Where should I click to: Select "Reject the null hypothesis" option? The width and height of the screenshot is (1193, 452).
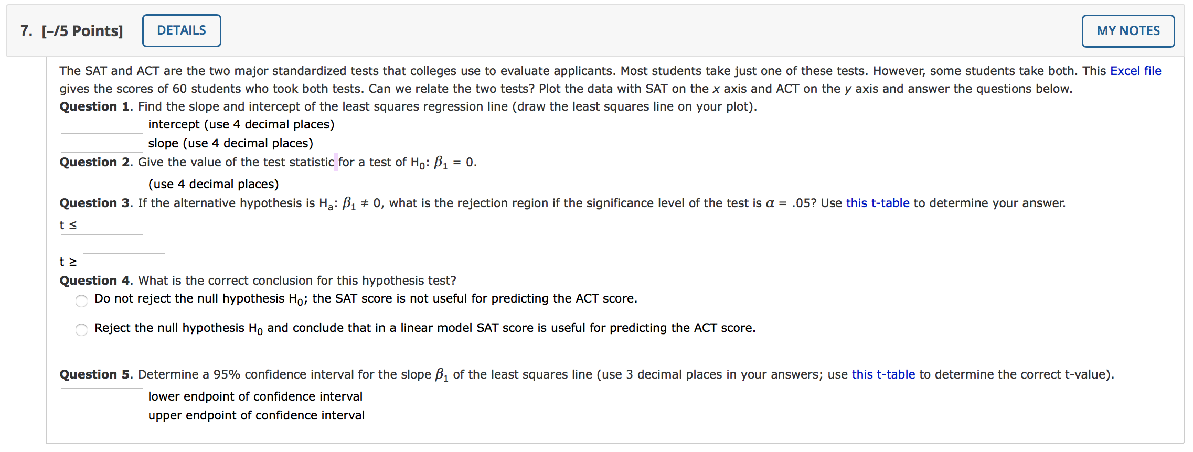pos(81,330)
